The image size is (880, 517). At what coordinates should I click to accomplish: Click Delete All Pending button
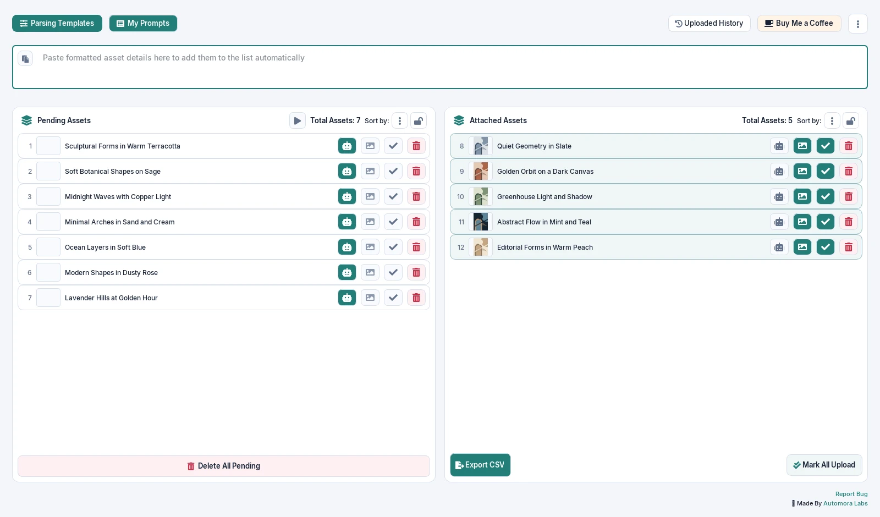224,466
